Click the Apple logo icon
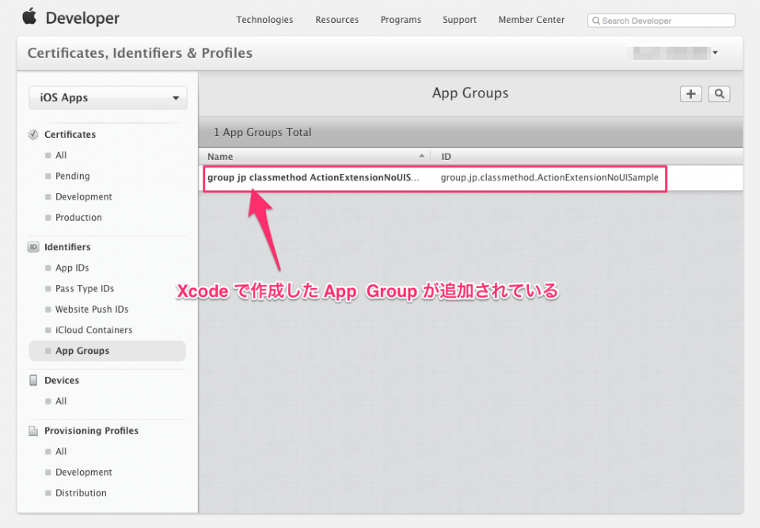The image size is (760, 528). point(29,16)
